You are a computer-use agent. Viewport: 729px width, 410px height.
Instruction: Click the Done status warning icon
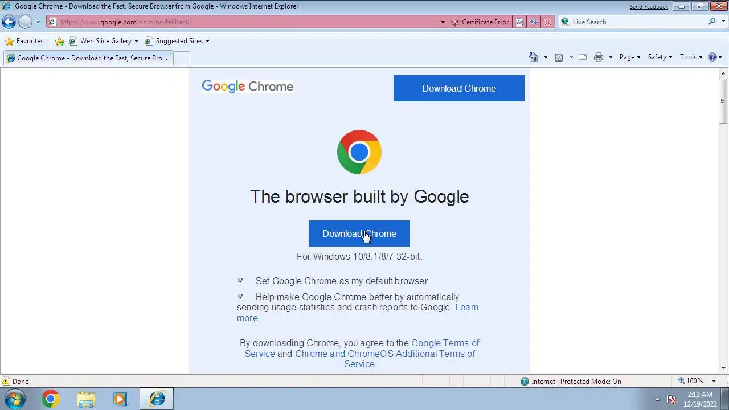pos(6,382)
